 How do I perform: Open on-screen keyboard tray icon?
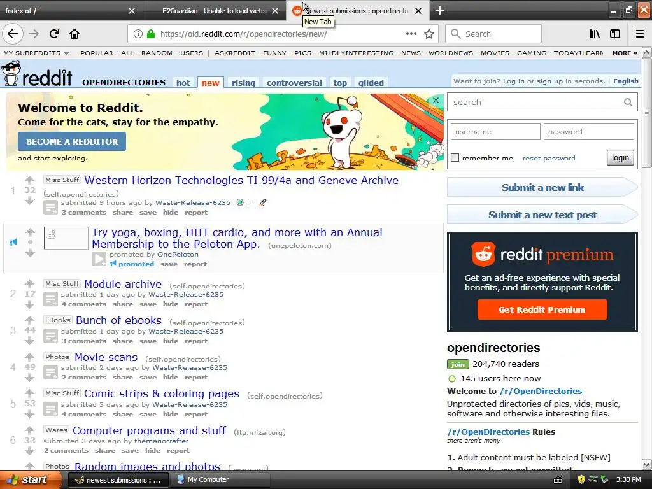558,480
